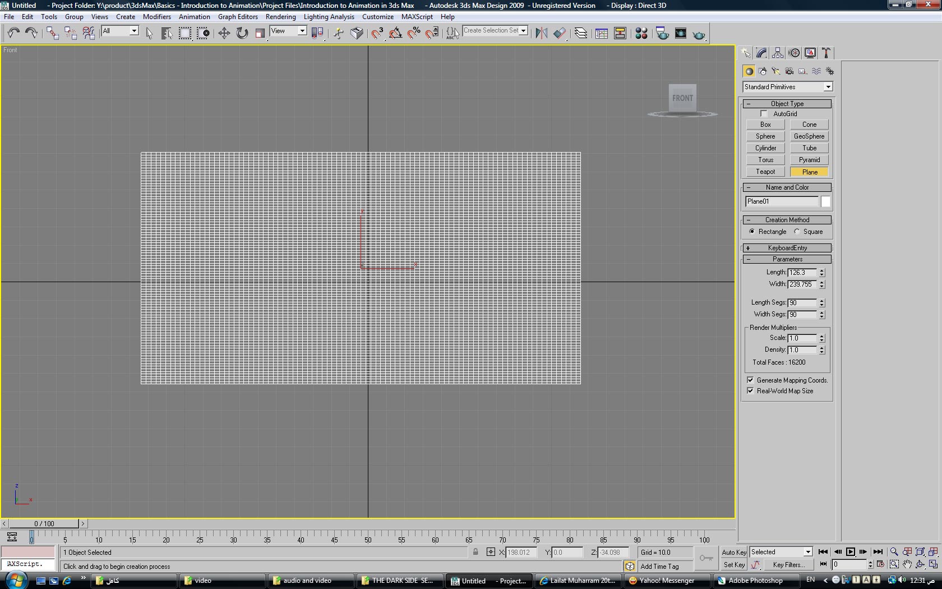The image size is (942, 589).
Task: Open the Material Editor spheres icon
Action: (641, 34)
